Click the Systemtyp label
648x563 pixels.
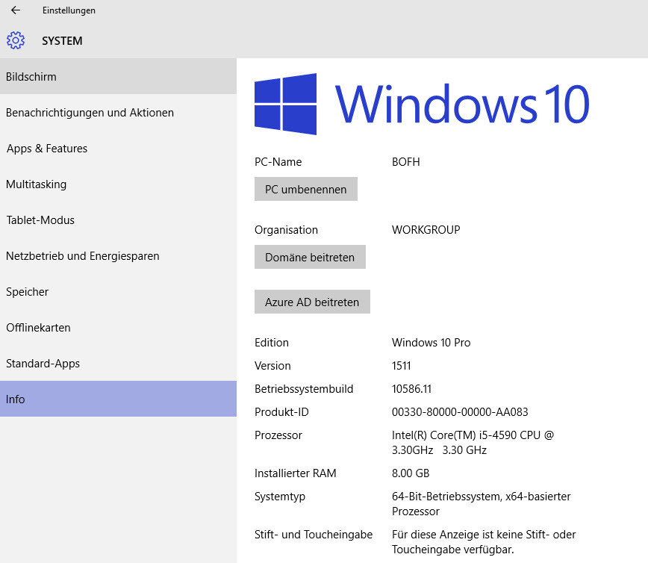[280, 497]
